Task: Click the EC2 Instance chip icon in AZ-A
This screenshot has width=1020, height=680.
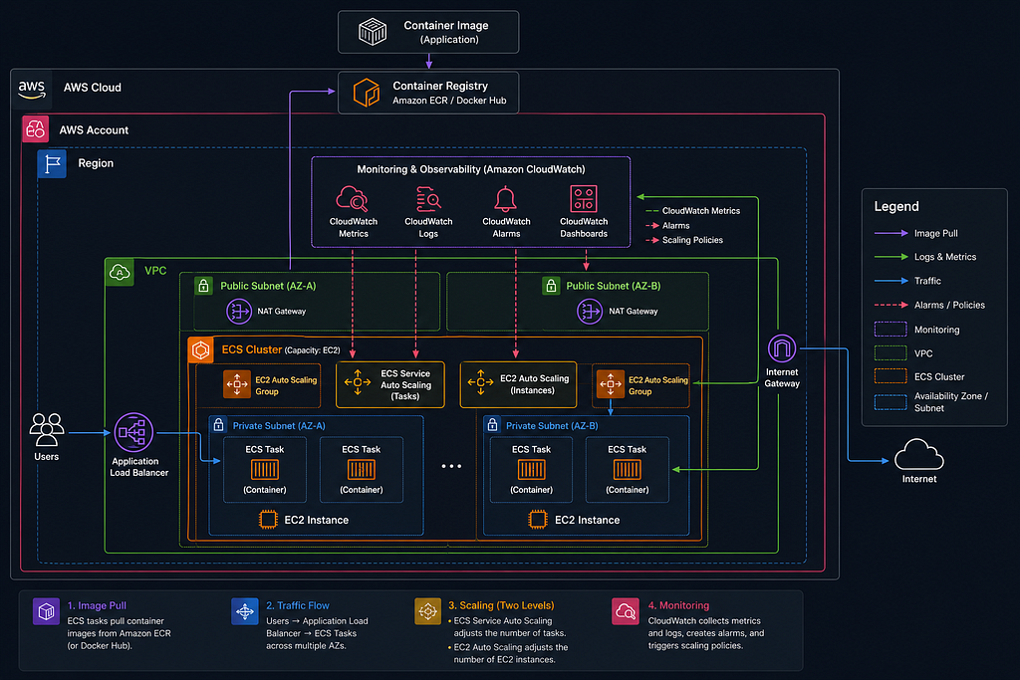Action: click(x=268, y=520)
